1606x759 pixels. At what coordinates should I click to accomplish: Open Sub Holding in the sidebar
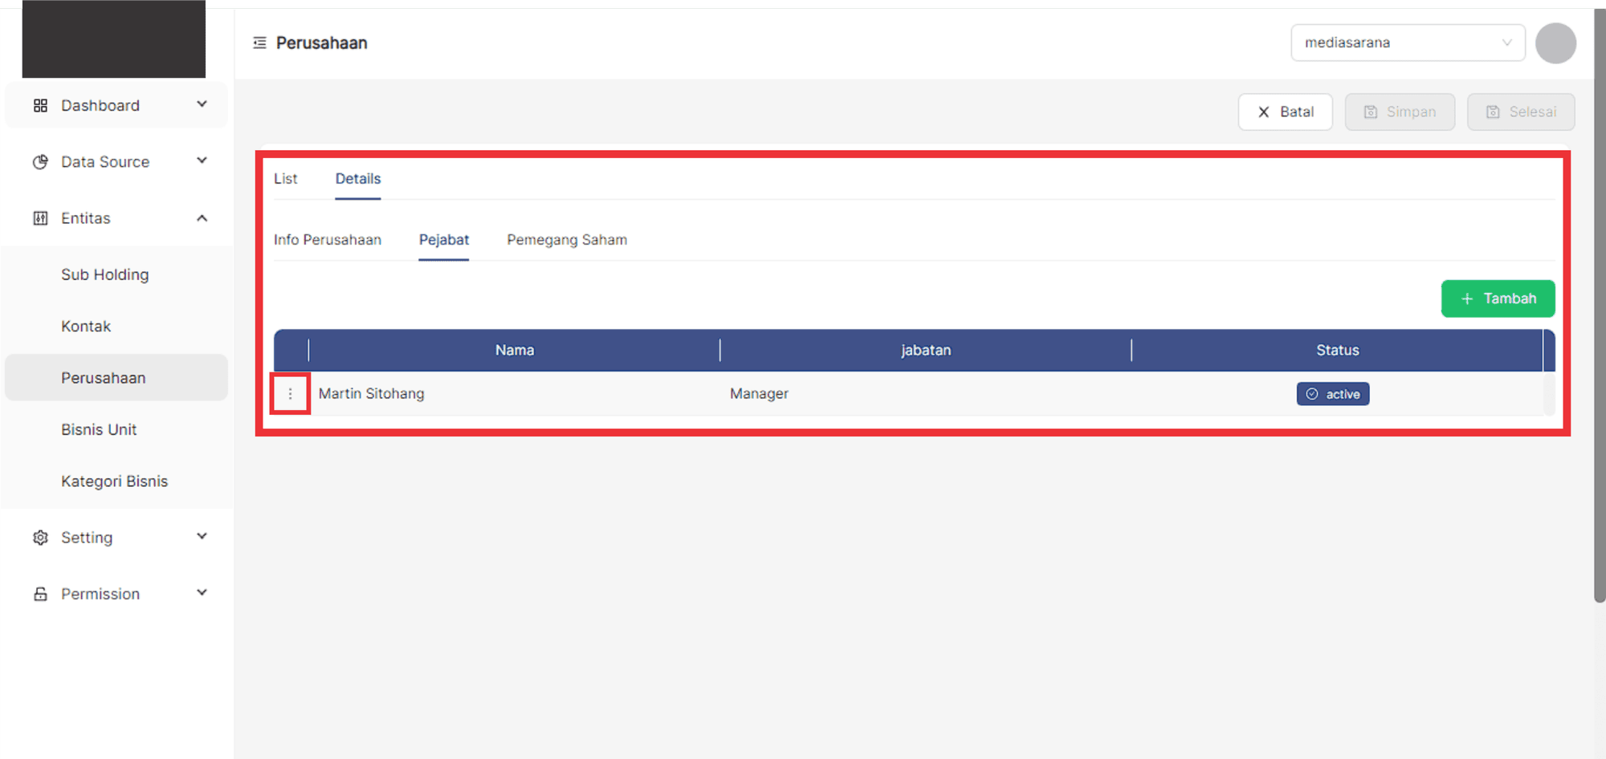point(104,274)
